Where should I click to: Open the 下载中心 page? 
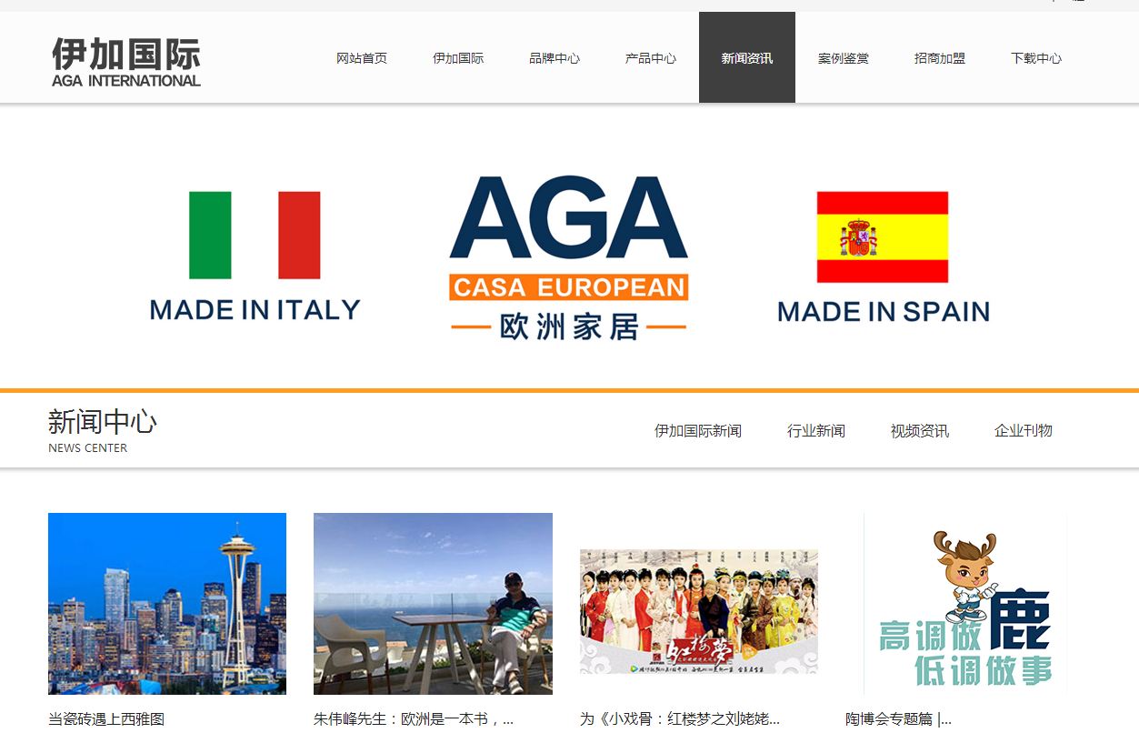(x=1036, y=58)
